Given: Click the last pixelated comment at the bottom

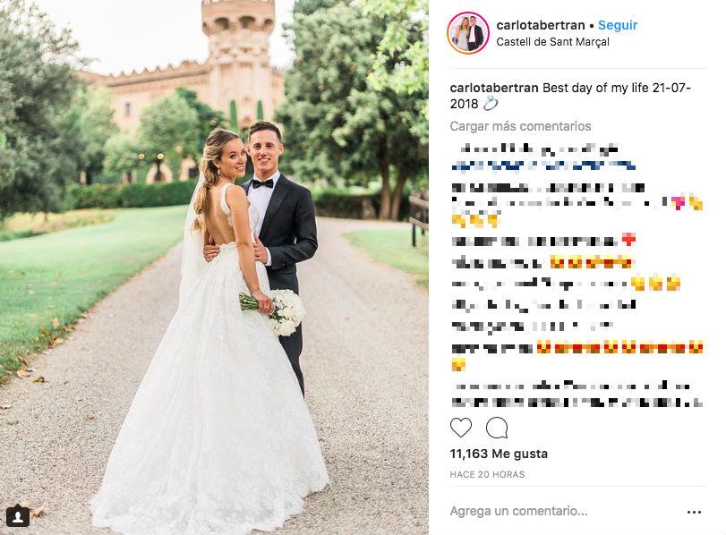Looking at the screenshot, I should click(577, 394).
